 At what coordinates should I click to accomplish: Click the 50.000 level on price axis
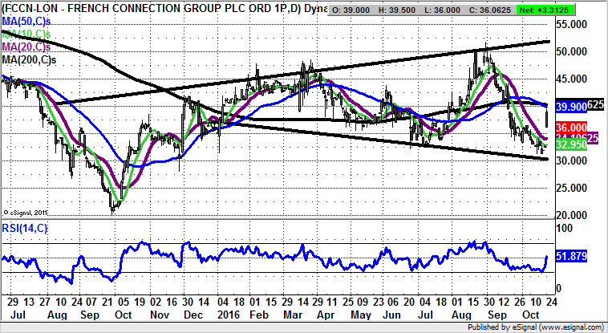pyautogui.click(x=570, y=52)
